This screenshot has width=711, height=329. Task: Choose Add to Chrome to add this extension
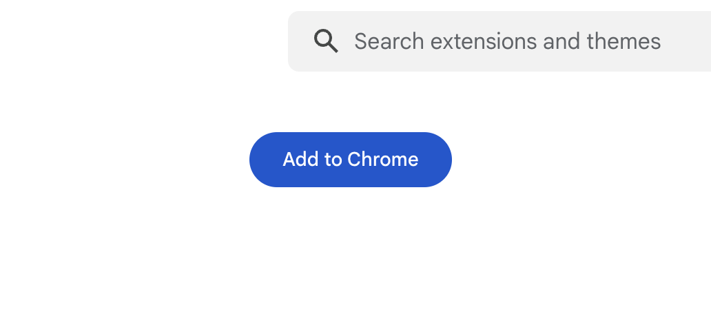350,160
